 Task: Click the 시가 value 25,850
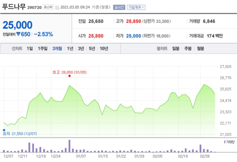tap(96, 36)
